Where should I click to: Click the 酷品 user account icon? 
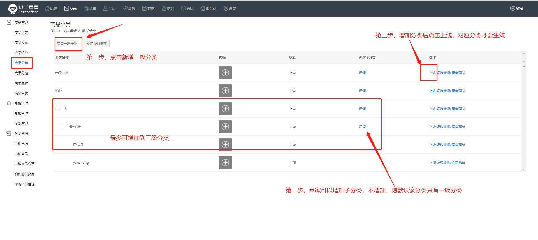tap(513, 8)
